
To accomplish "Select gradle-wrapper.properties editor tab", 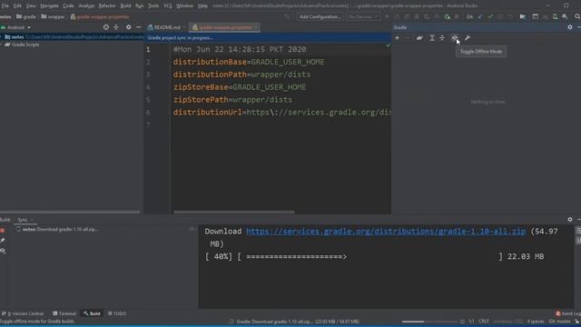I will tap(225, 27).
